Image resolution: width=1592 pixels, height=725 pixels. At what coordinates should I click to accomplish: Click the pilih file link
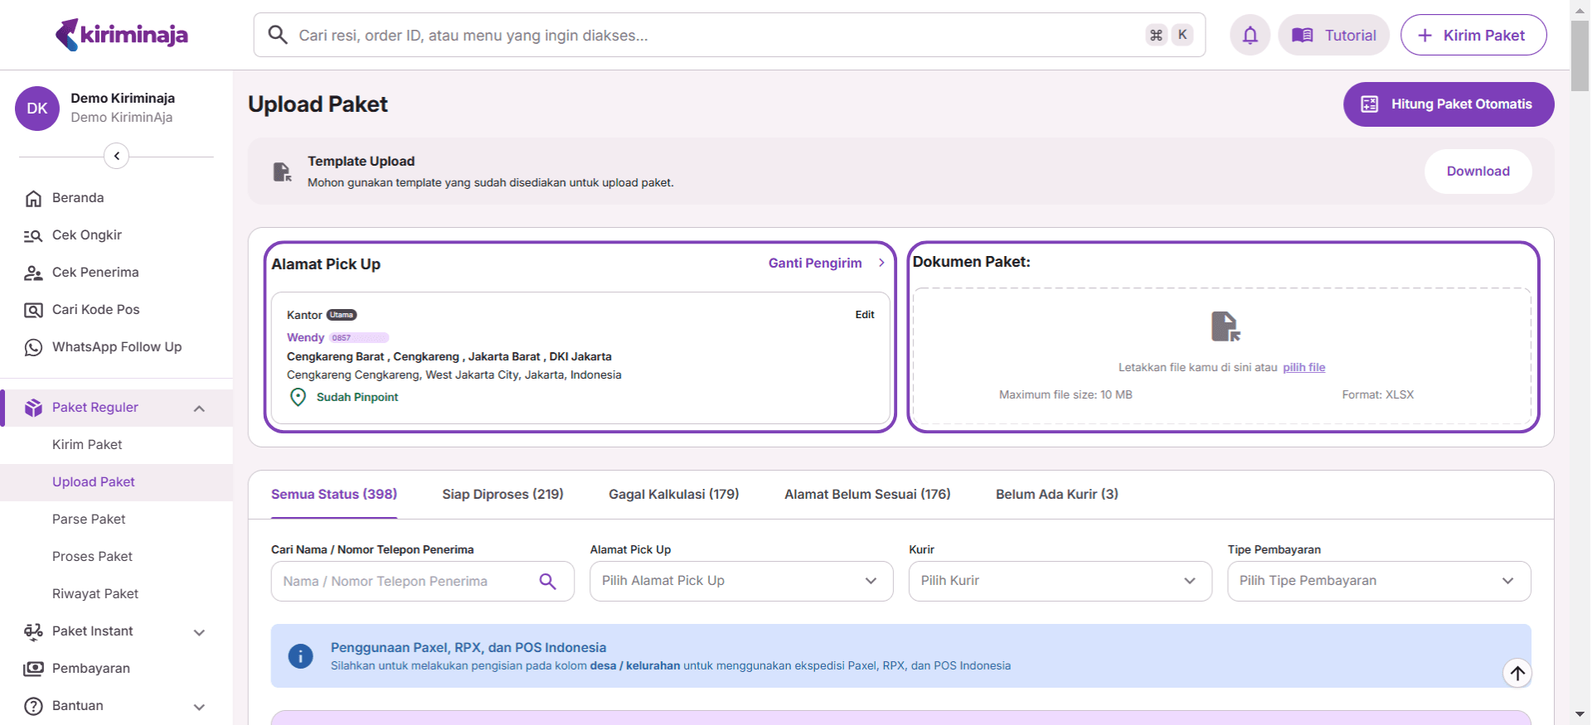point(1303,368)
